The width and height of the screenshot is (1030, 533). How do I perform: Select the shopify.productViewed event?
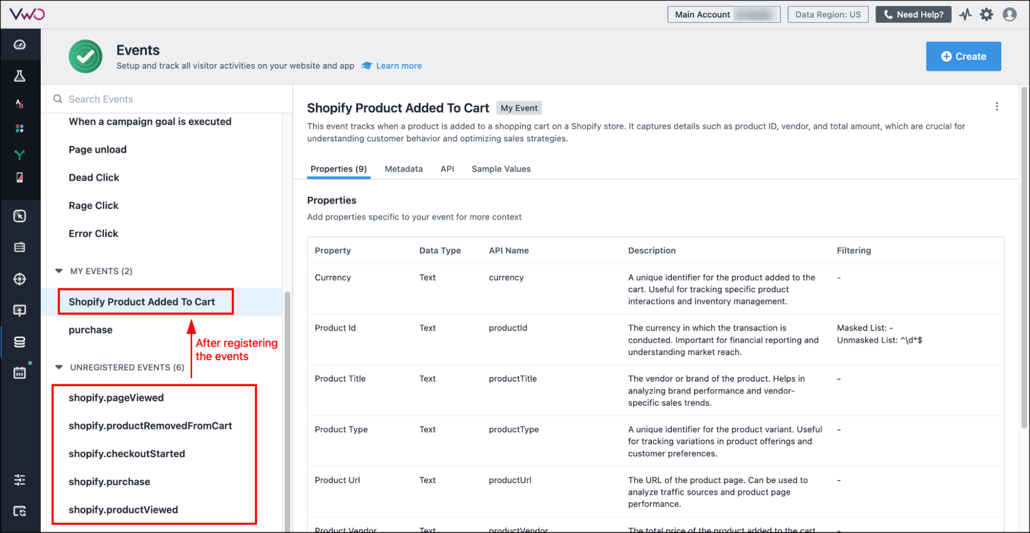pyautogui.click(x=123, y=510)
